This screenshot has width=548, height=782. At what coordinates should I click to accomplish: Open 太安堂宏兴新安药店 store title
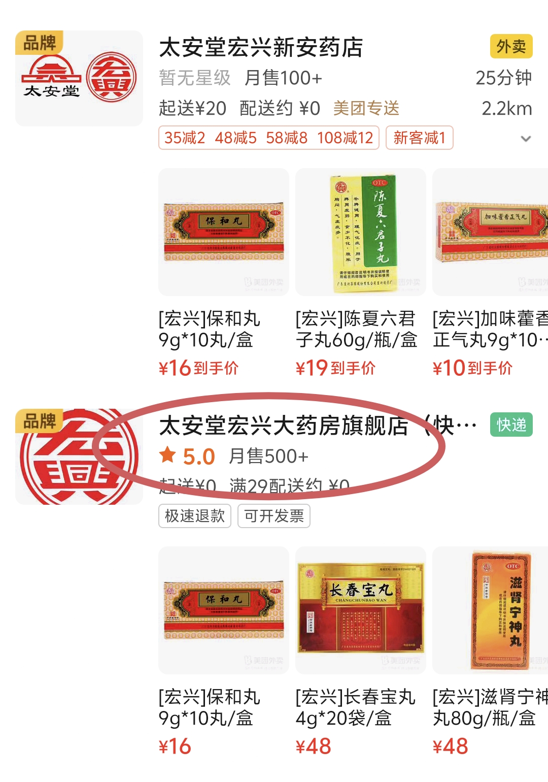click(261, 47)
